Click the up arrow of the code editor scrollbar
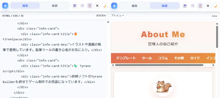This screenshot has height=98, width=220. point(108,22)
